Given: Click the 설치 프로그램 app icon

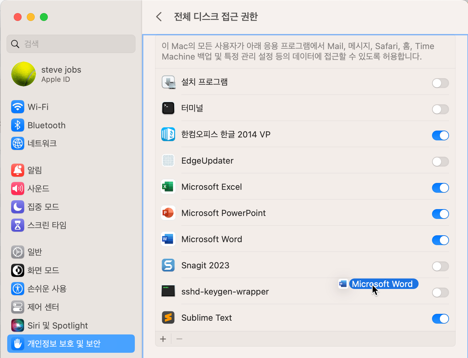Looking at the screenshot, I should pos(168,82).
